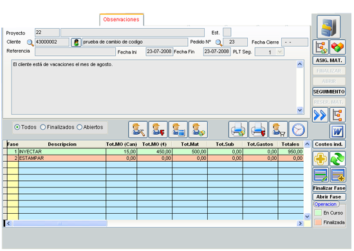The width and height of the screenshot is (354, 251).
Task: Click the Fecha Cierre field
Action: (x=295, y=42)
